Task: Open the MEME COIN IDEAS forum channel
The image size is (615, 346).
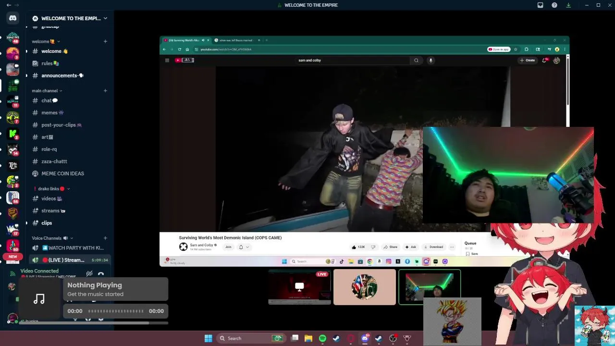Action: (x=70, y=173)
